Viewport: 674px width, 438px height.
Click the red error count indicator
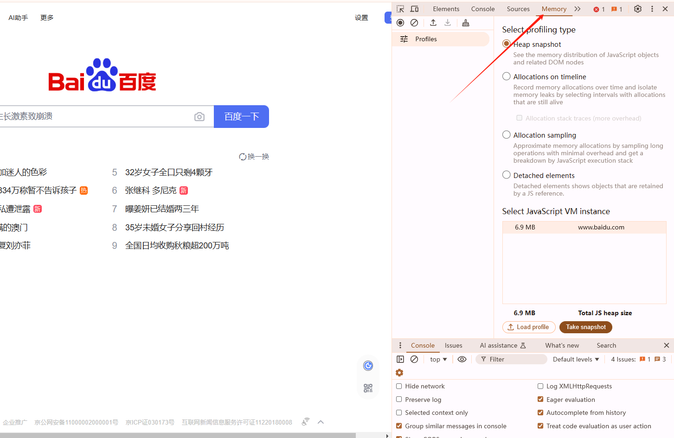(599, 9)
